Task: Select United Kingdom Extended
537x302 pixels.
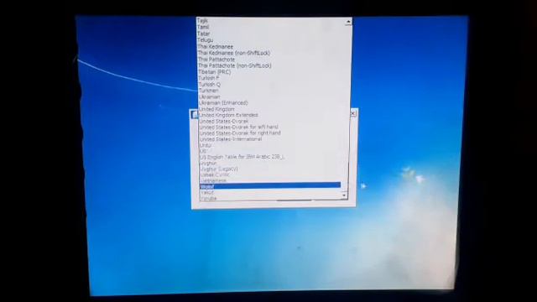Action: 228,115
